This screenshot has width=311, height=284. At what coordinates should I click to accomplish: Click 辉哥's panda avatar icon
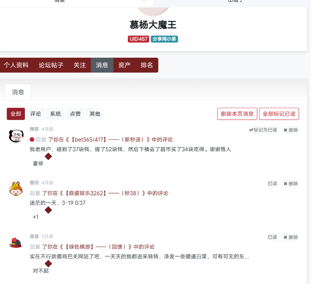(16, 135)
